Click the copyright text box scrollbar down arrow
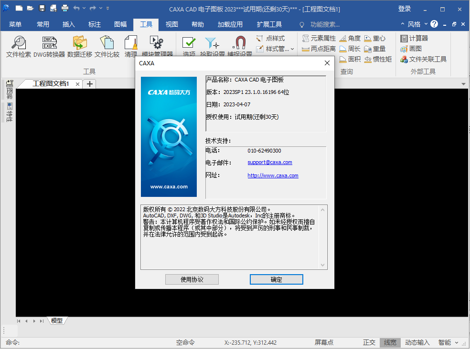This screenshot has width=470, height=349. pos(322,265)
